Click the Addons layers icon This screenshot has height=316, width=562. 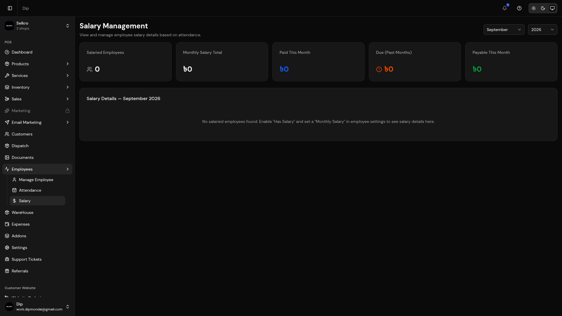[7, 236]
